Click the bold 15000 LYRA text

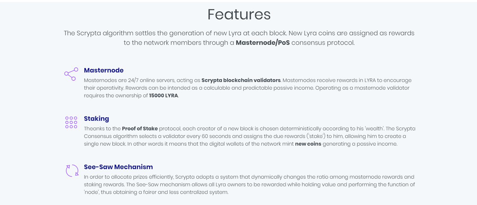point(164,95)
